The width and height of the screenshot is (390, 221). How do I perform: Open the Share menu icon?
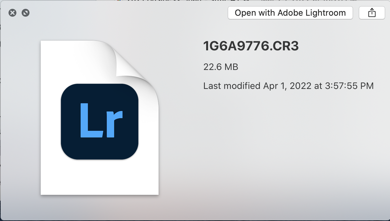[x=372, y=13]
